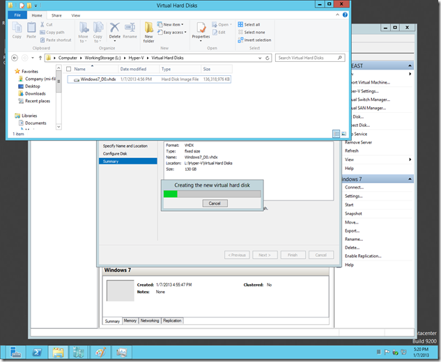441x362 pixels.
Task: Click the Search Virtual Hard Disks field
Action: point(310,58)
